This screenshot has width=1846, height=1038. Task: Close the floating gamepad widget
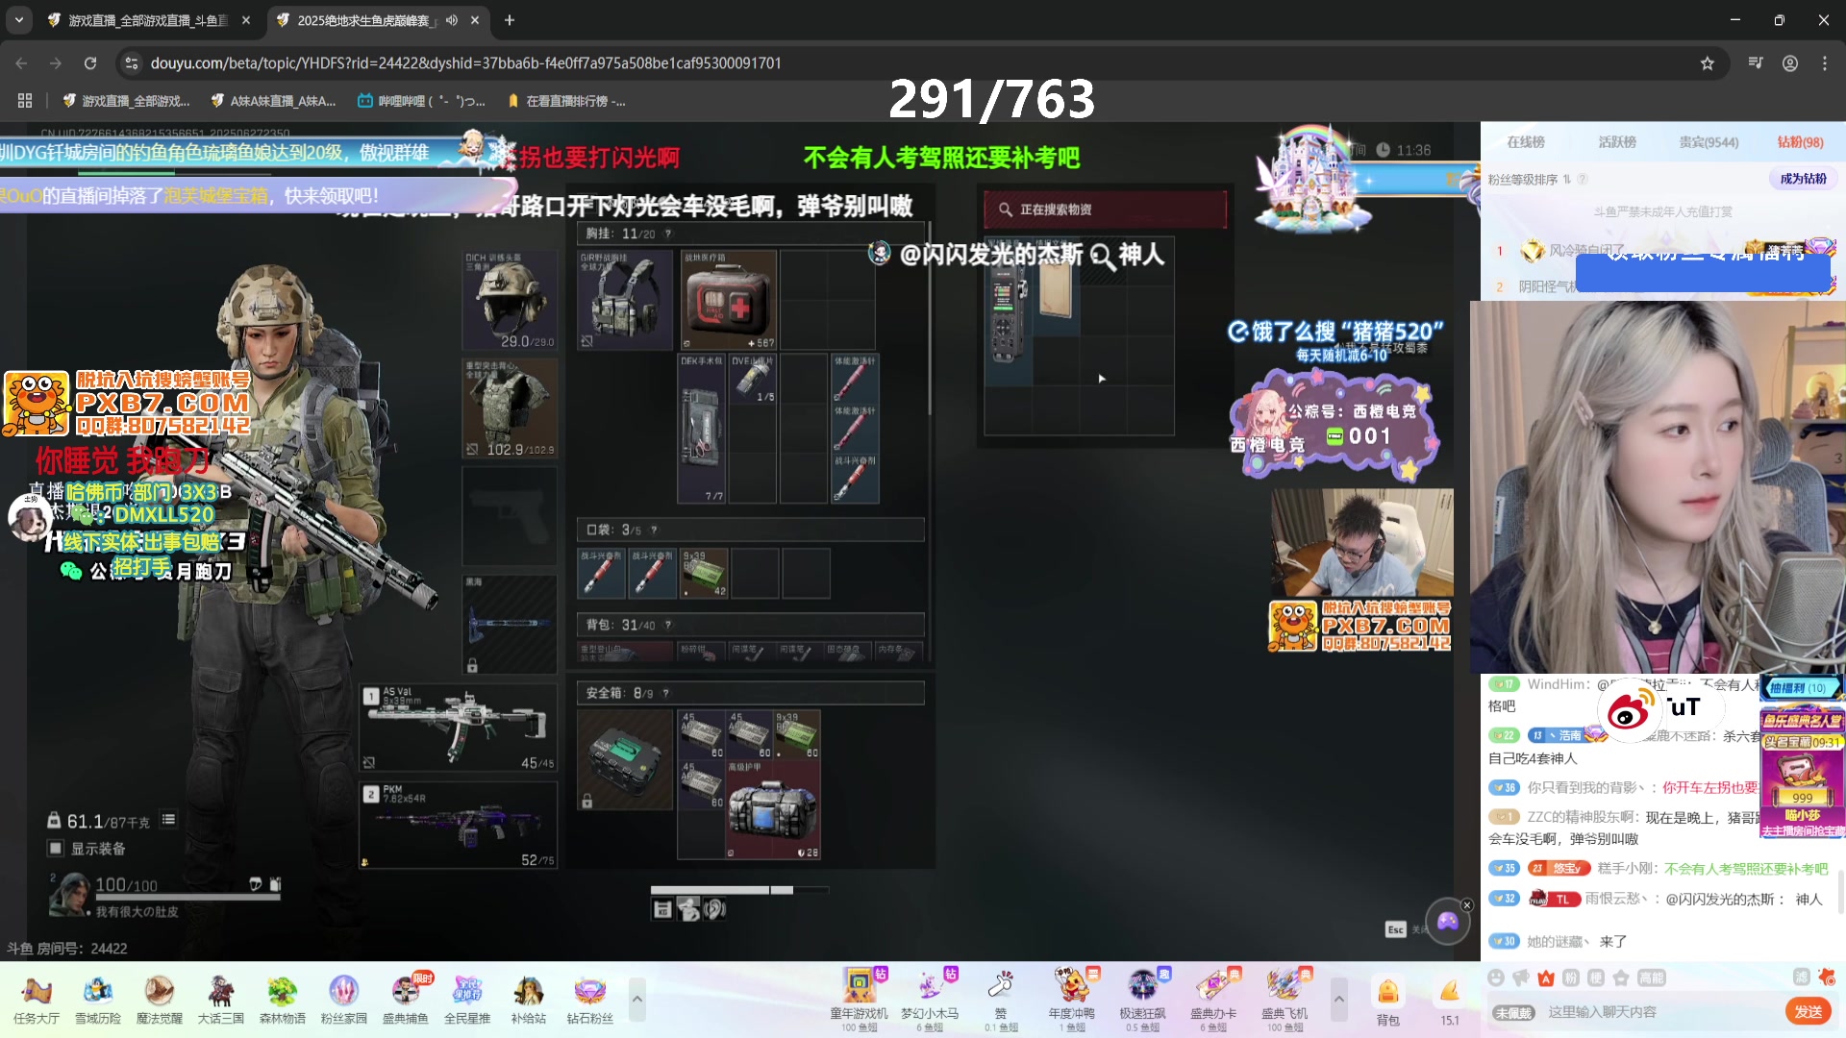1467,905
